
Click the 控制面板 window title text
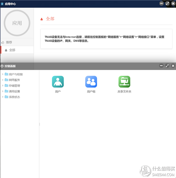tap(10, 66)
